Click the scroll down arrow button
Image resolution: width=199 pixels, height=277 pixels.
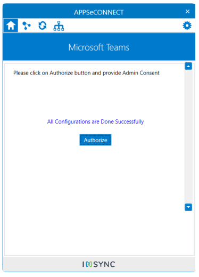point(188,207)
